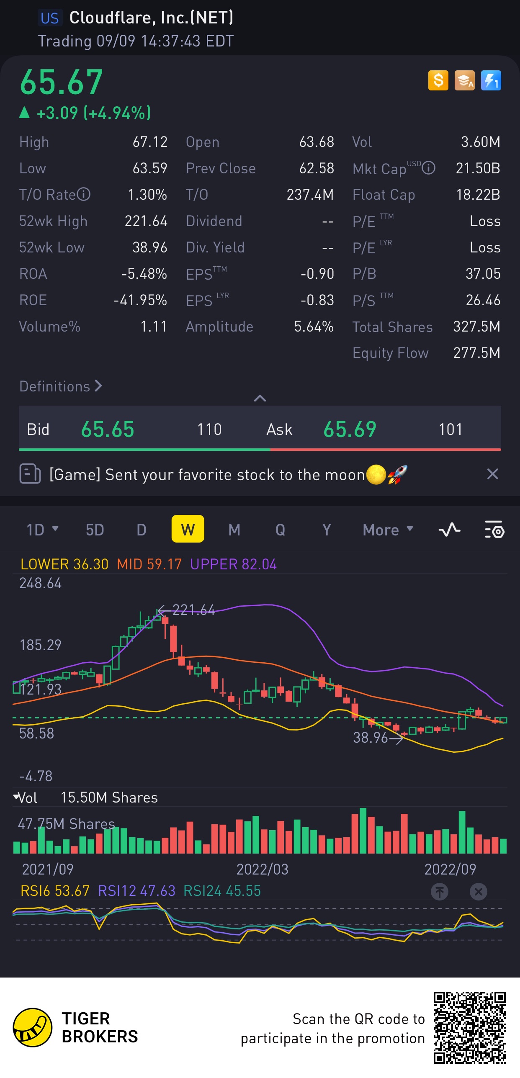Tap the Amplitude value 5.64%

pyautogui.click(x=314, y=326)
